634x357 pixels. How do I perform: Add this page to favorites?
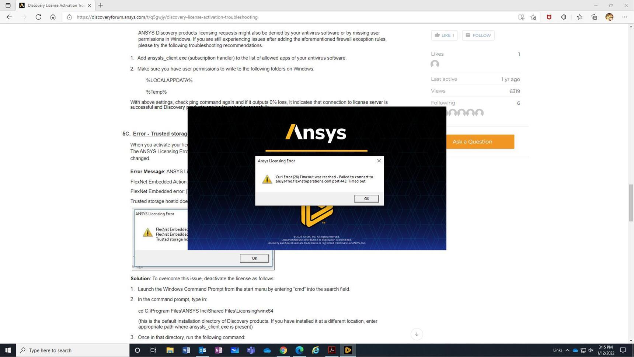(x=533, y=17)
